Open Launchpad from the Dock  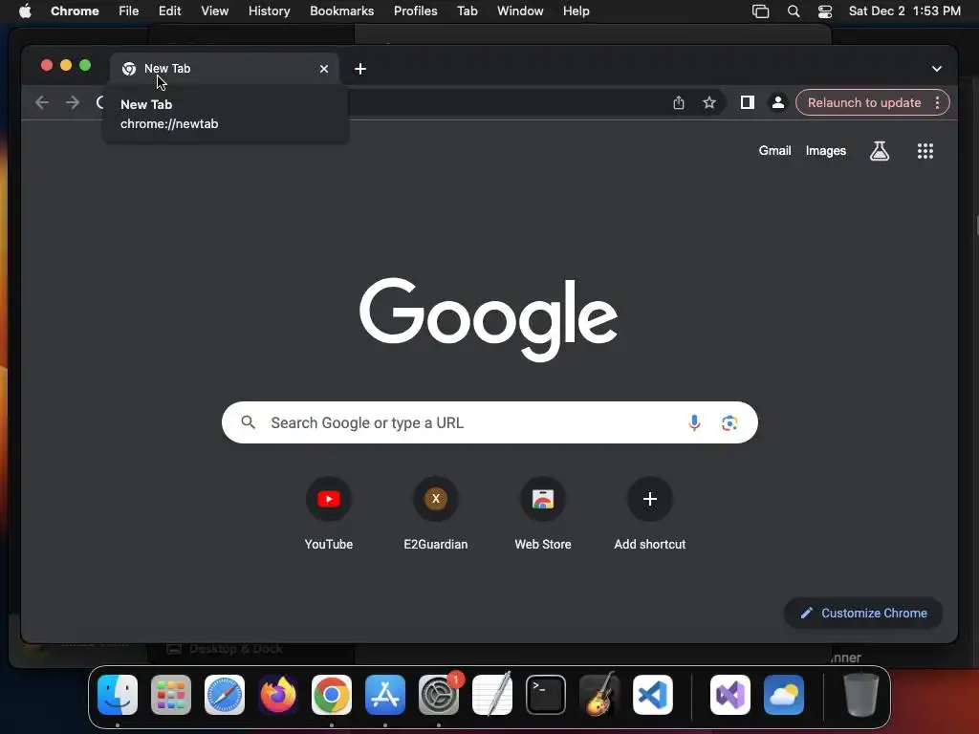[171, 695]
